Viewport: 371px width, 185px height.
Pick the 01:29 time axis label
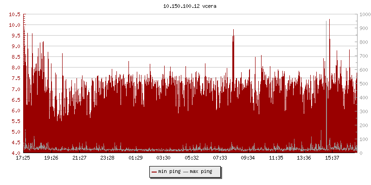(135, 158)
